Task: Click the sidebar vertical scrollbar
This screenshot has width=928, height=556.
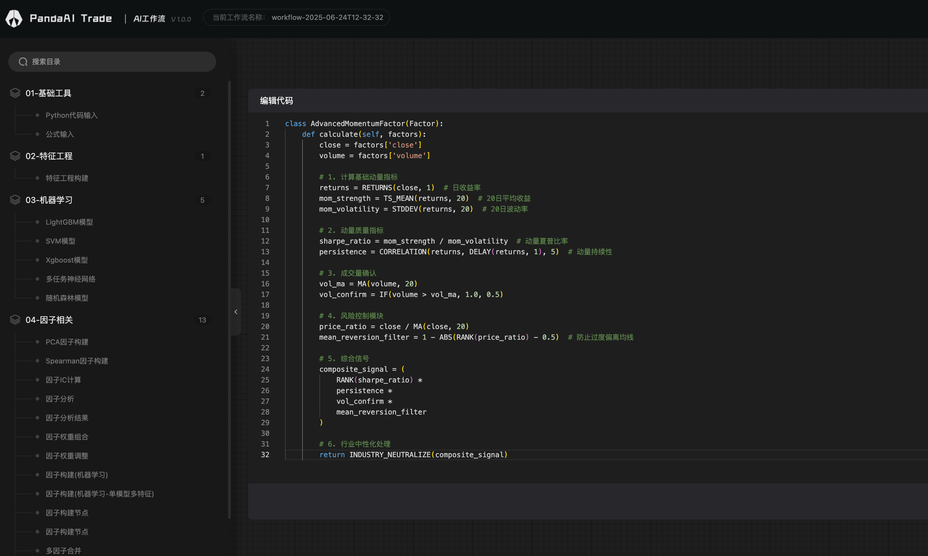Action: pyautogui.click(x=229, y=300)
